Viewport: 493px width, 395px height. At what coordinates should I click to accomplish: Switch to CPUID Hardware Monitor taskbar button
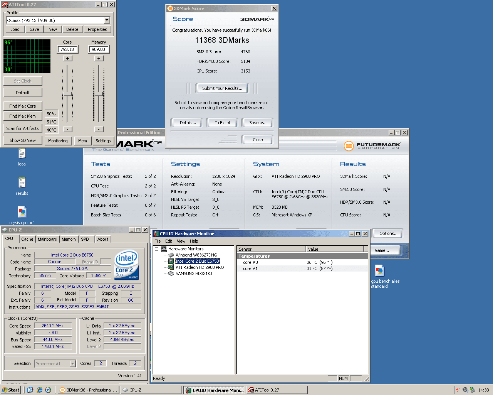pos(214,390)
